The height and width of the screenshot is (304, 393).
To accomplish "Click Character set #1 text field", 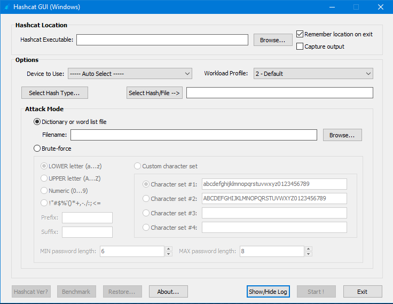I will (274, 184).
